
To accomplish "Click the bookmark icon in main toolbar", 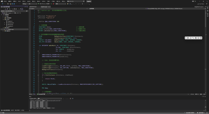I will click(82, 4).
